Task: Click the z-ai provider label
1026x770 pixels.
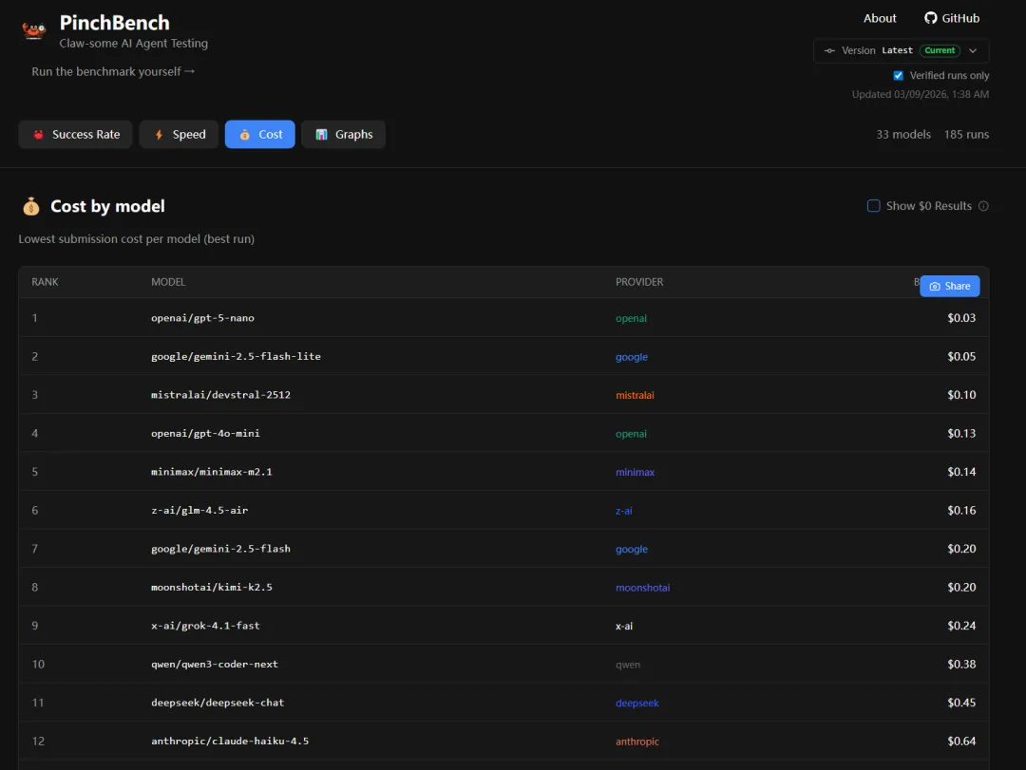Action: pos(623,511)
